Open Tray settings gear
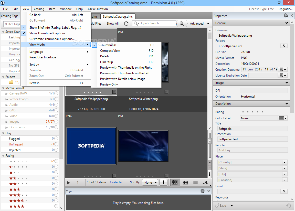The width and height of the screenshot is (295, 211). [203, 191]
